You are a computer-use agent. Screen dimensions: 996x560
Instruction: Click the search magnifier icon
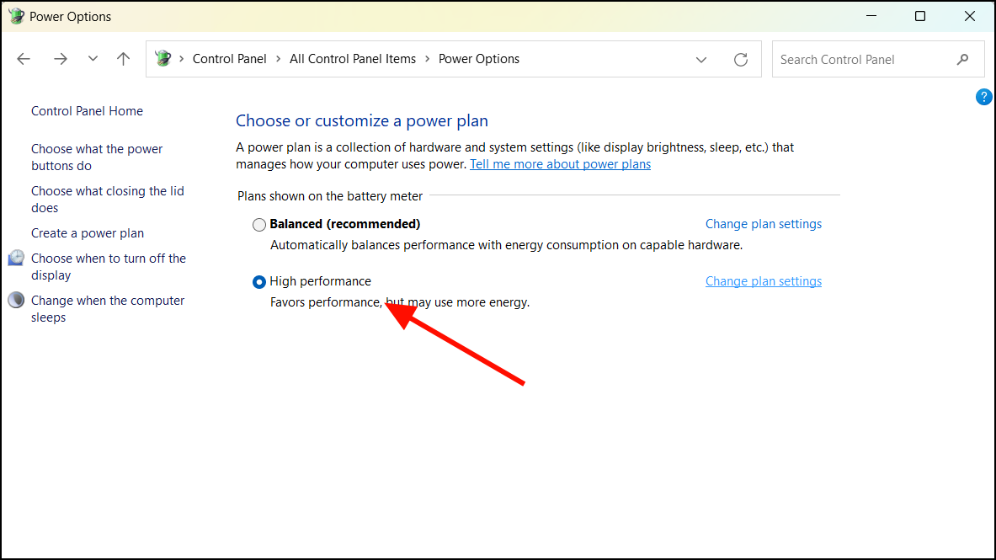962,59
